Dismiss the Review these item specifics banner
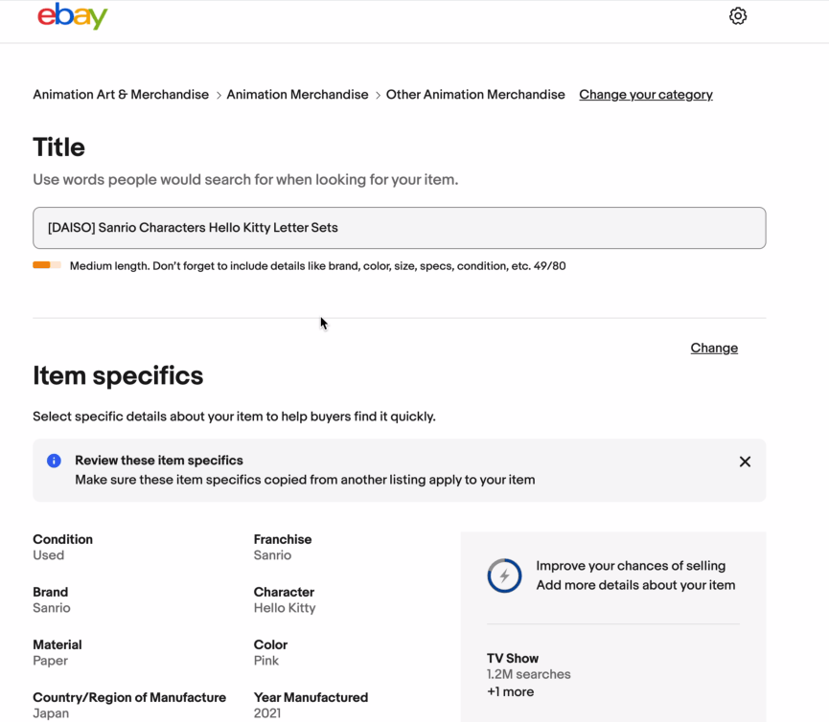Image resolution: width=829 pixels, height=722 pixels. (x=745, y=462)
